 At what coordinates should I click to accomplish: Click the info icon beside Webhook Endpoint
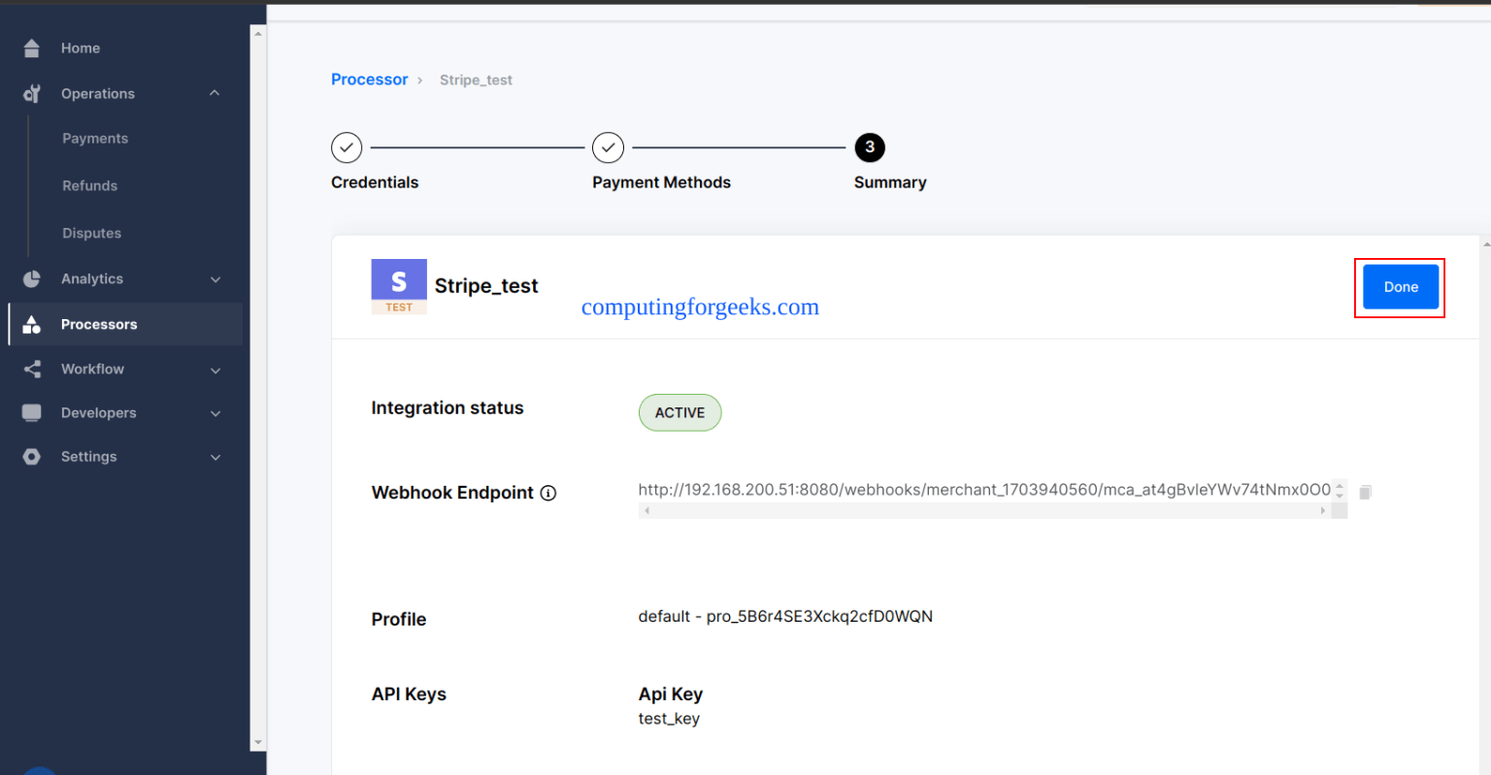click(548, 493)
